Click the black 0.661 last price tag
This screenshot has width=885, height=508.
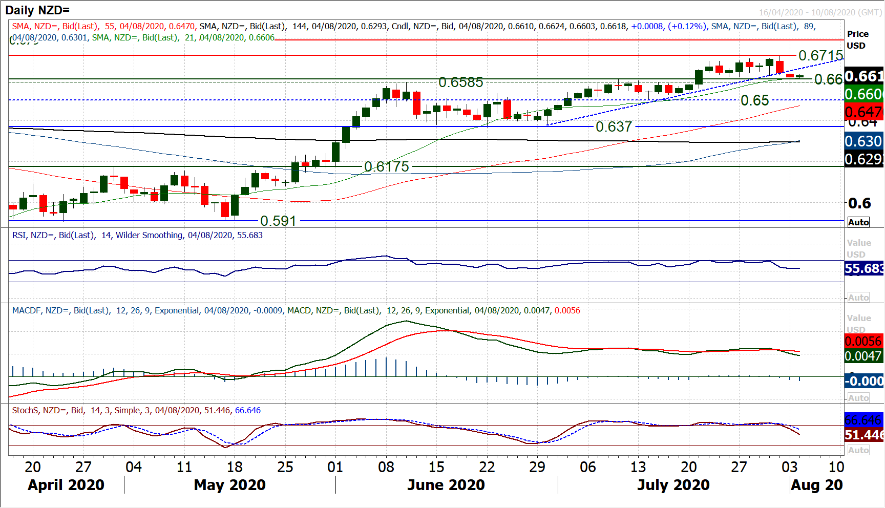(x=864, y=76)
